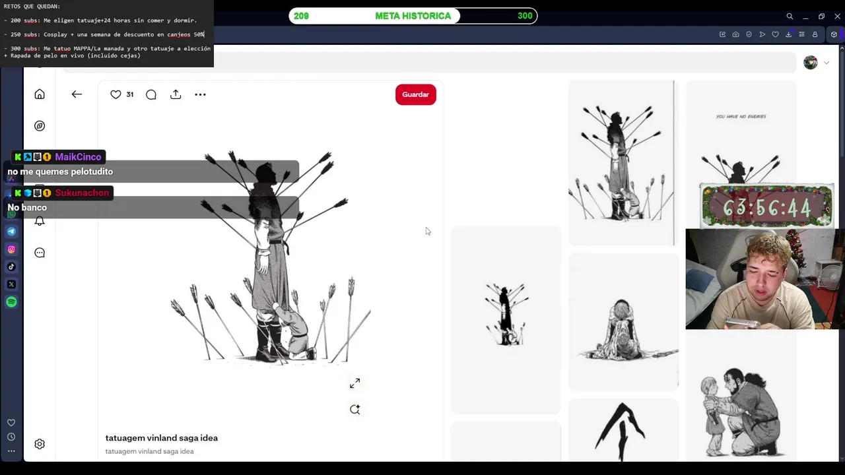Click the main arrows warrior pin image
This screenshot has width=845, height=475.
coord(271,256)
